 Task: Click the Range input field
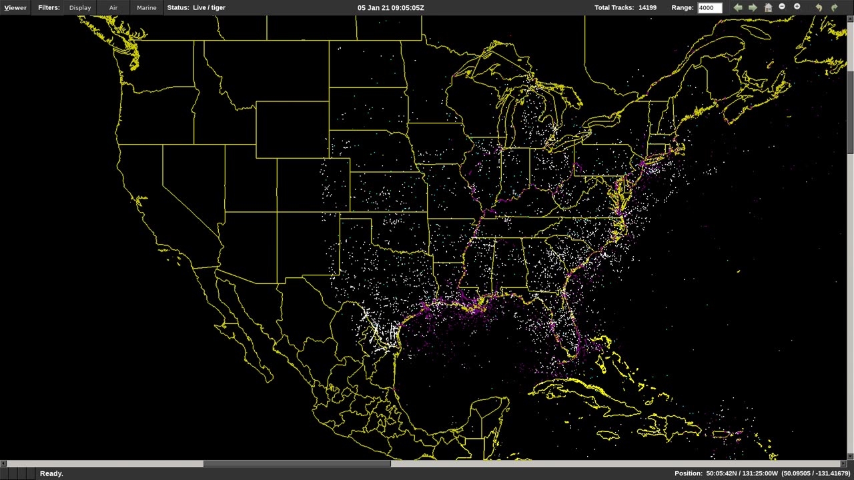[710, 7]
